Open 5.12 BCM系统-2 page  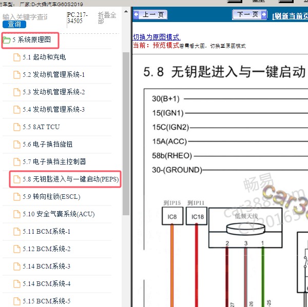coord(46,249)
